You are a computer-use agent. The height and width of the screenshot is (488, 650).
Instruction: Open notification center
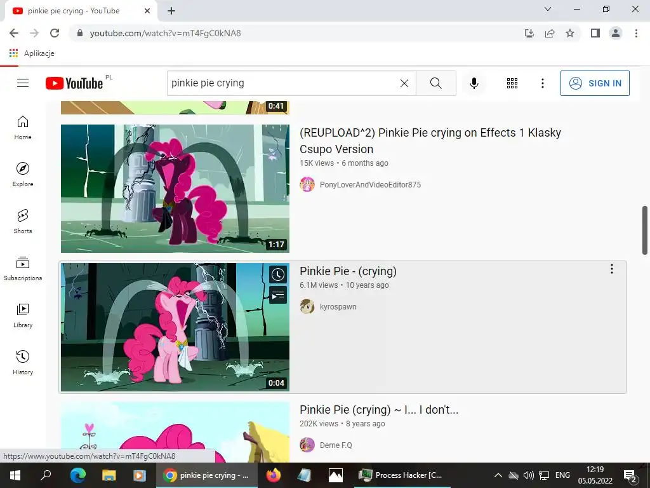(630, 476)
